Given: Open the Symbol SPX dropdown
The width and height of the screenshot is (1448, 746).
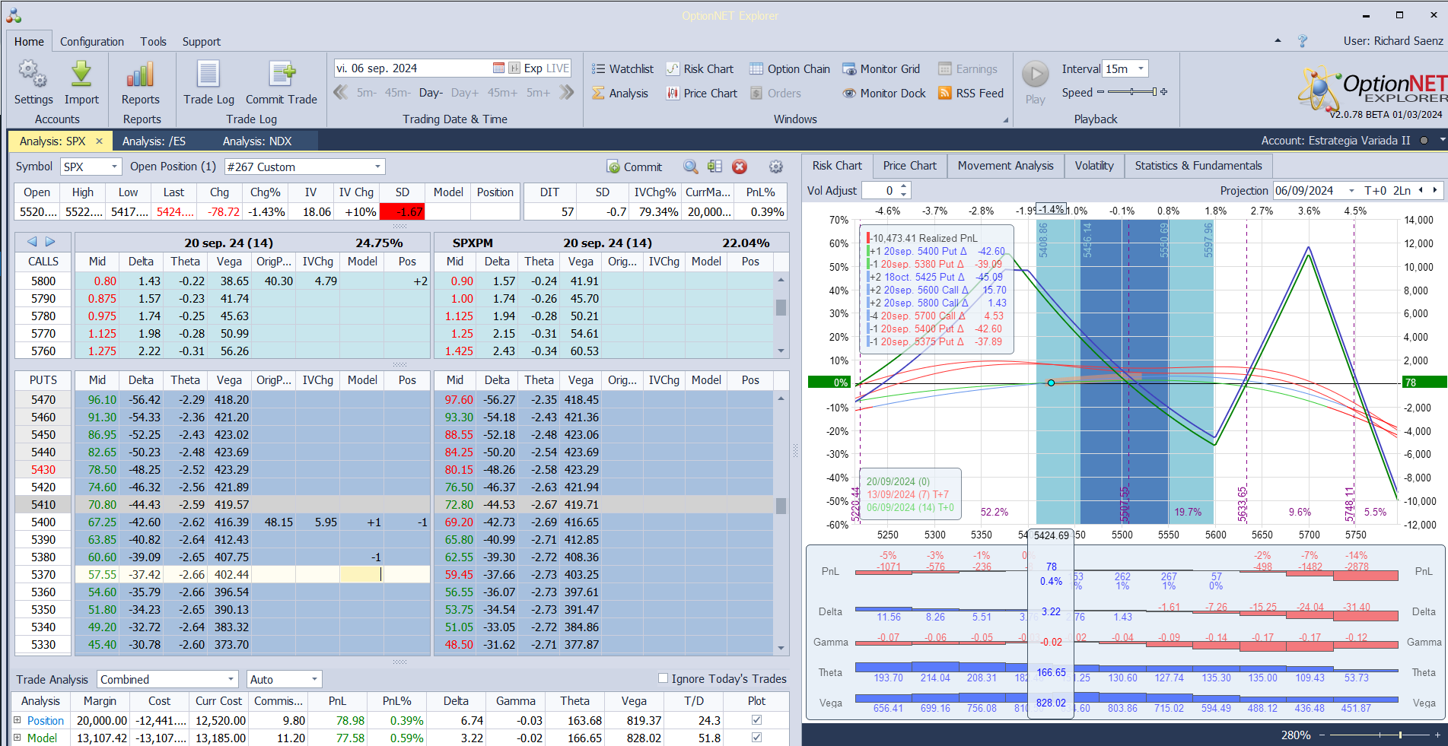Looking at the screenshot, I should [115, 167].
